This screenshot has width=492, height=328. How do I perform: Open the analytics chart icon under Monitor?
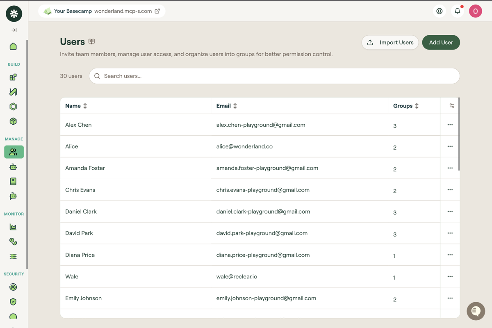point(13,227)
